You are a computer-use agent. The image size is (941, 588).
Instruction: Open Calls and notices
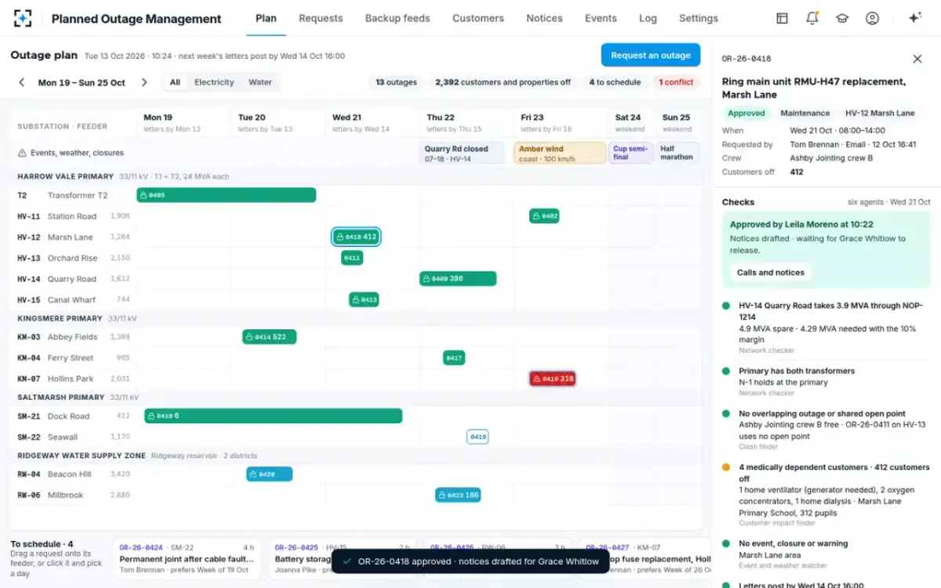tap(771, 273)
